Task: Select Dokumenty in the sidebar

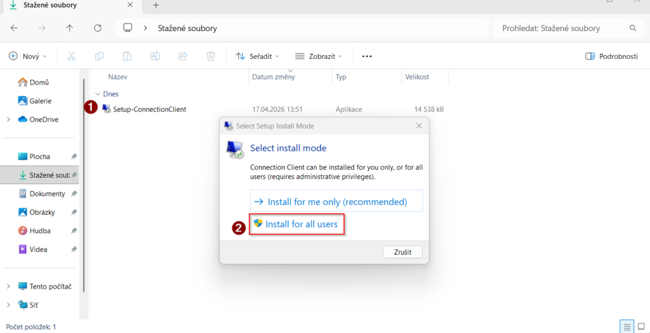Action: tap(47, 193)
